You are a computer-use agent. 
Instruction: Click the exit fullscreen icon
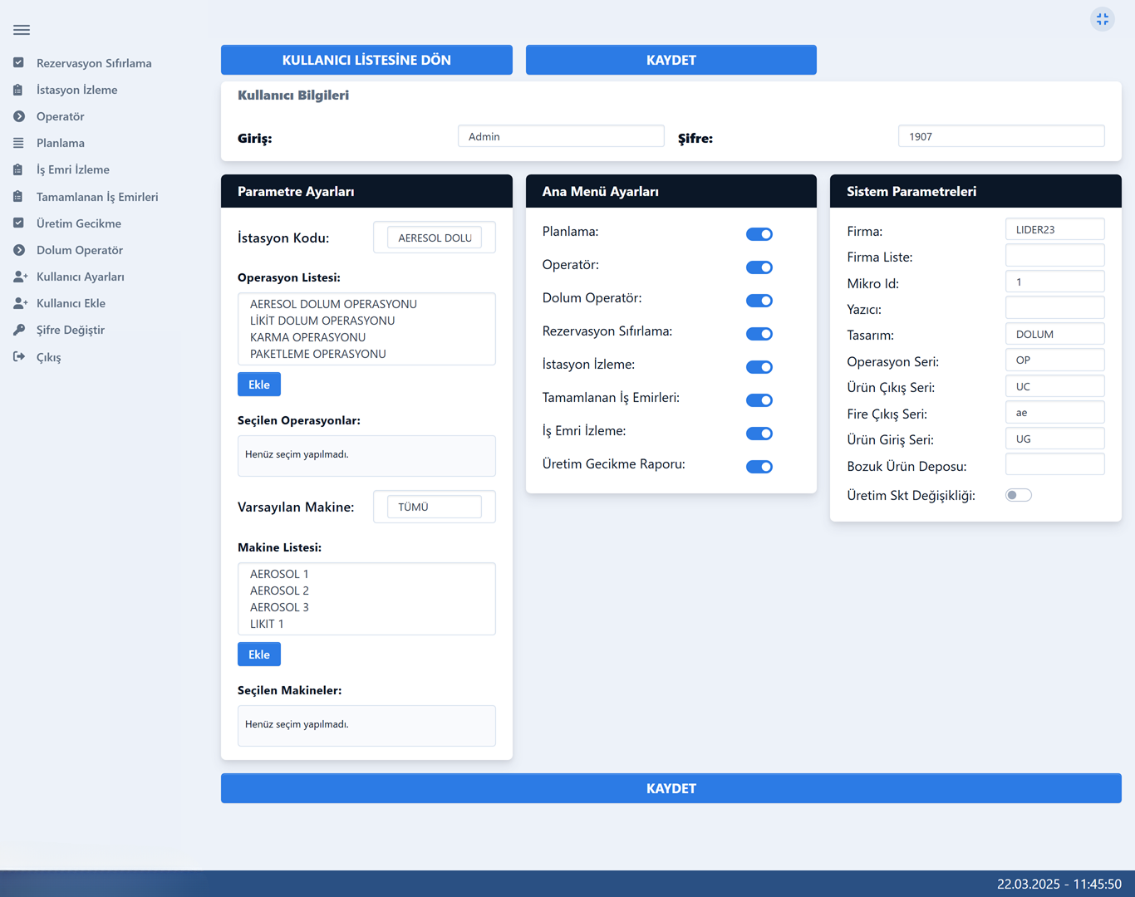1102,19
